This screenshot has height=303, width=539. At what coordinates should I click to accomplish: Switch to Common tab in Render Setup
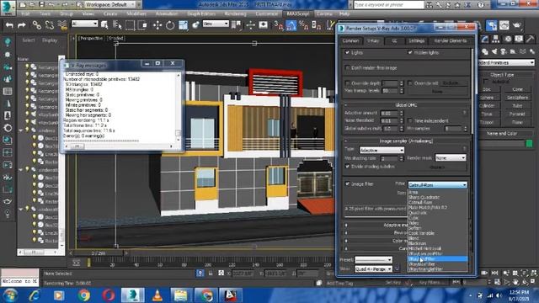point(350,41)
